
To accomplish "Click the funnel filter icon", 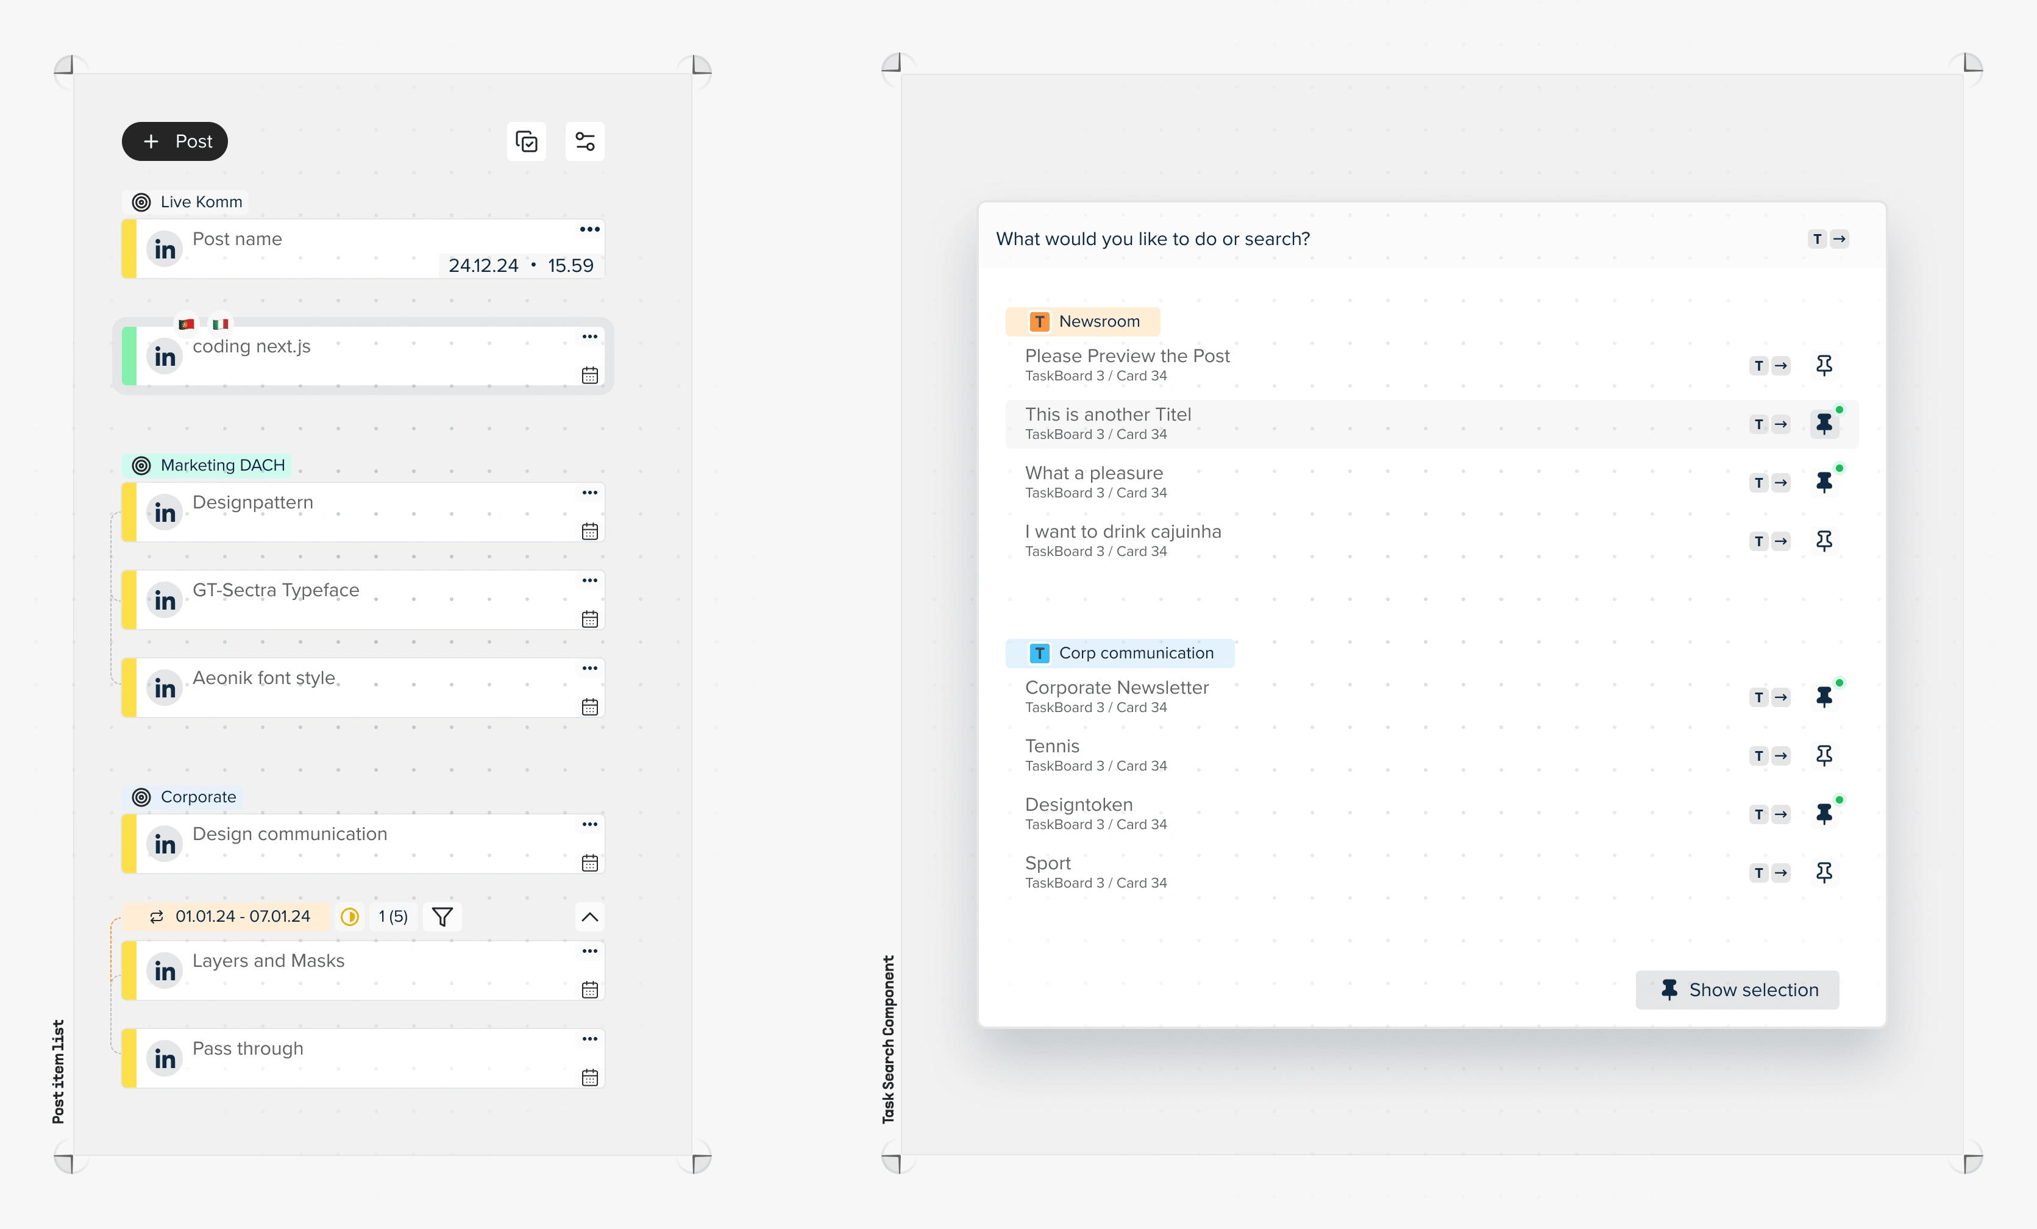I will click(443, 916).
